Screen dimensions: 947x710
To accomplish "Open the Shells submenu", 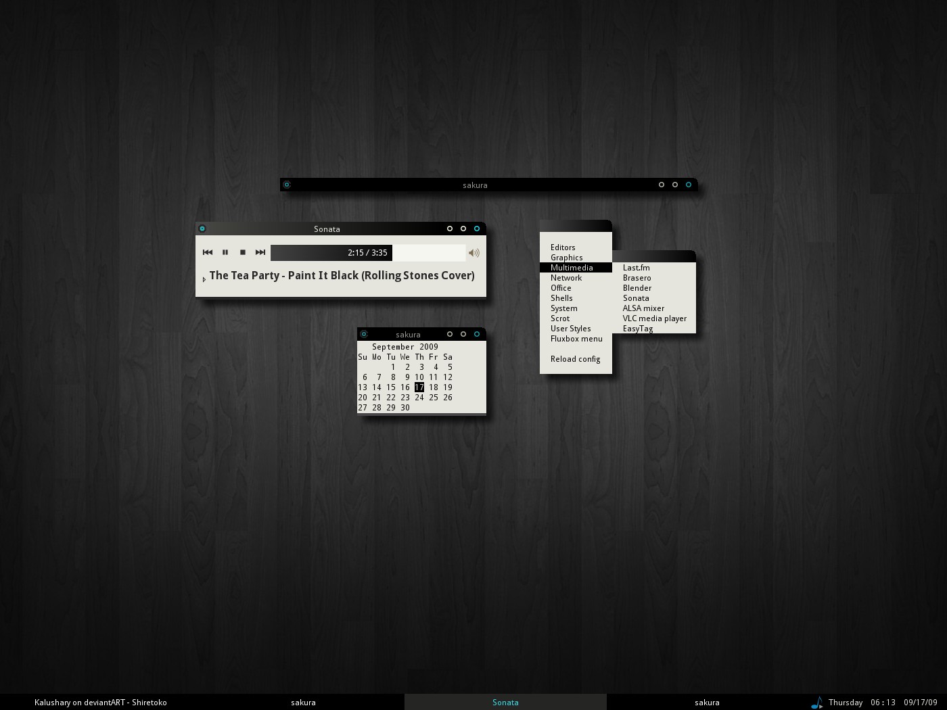I will 576,298.
